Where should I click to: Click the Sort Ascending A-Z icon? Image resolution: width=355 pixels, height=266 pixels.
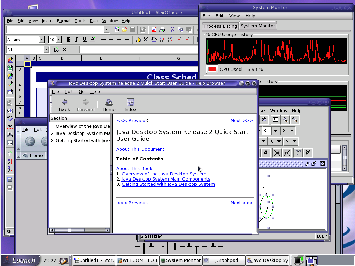(x=10, y=161)
